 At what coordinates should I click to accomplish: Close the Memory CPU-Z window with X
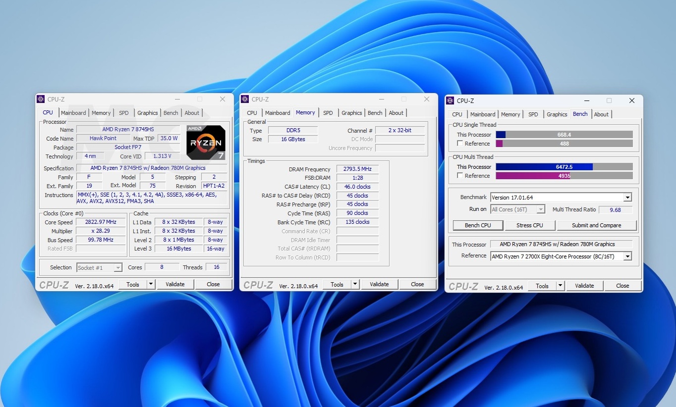[x=426, y=99]
